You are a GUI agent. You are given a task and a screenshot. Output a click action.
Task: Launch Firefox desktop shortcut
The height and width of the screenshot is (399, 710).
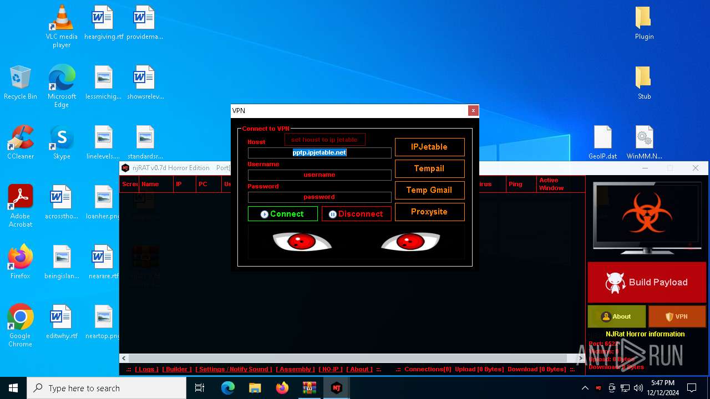(x=21, y=262)
